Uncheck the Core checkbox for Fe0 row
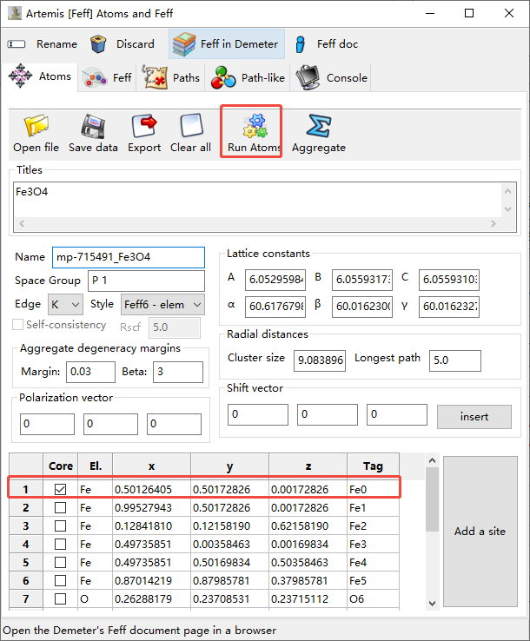Image resolution: width=530 pixels, height=641 pixels. click(60, 489)
